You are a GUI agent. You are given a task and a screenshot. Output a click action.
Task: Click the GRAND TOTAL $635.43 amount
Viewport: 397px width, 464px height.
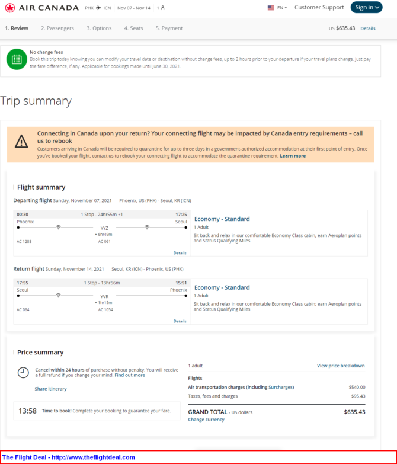point(355,412)
